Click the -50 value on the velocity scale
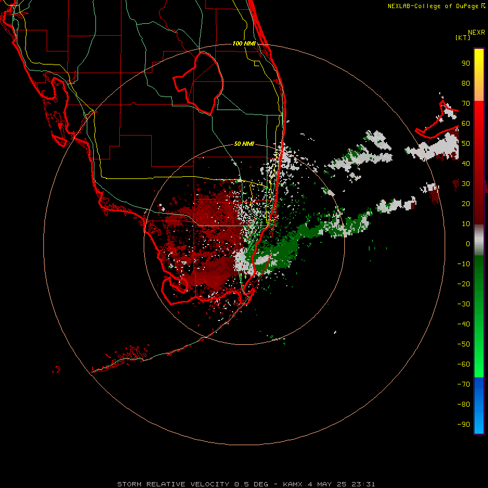488x488 pixels. [x=464, y=344]
